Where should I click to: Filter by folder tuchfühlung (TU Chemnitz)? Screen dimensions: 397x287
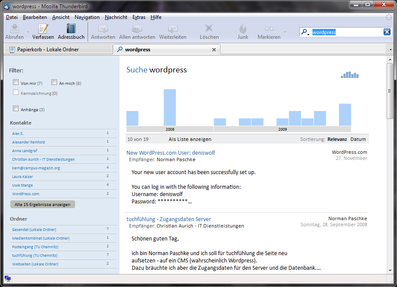tap(35, 256)
